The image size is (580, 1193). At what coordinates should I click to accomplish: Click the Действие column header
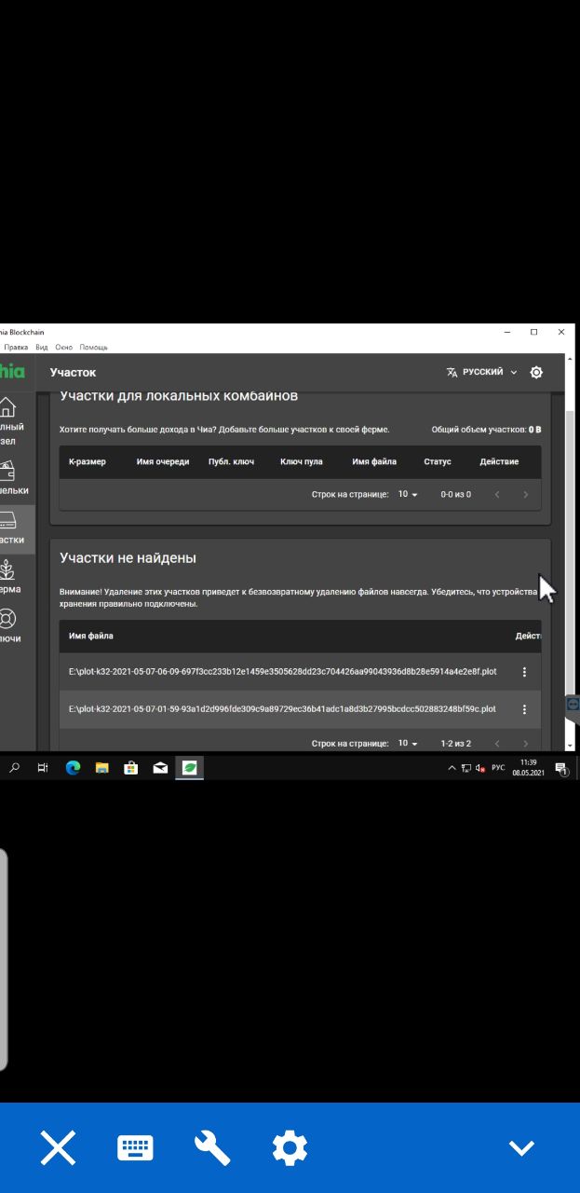pyautogui.click(x=499, y=461)
